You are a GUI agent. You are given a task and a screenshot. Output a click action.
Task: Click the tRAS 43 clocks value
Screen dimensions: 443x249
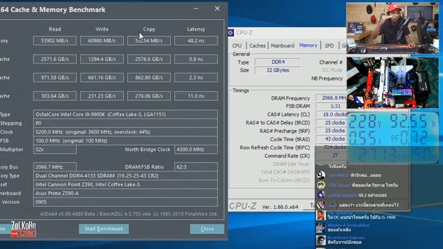click(331, 139)
